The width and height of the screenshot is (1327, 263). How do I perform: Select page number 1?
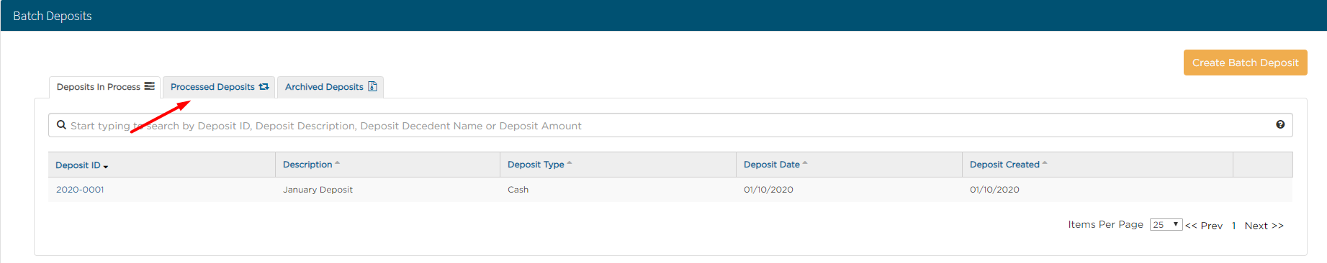tap(1233, 226)
